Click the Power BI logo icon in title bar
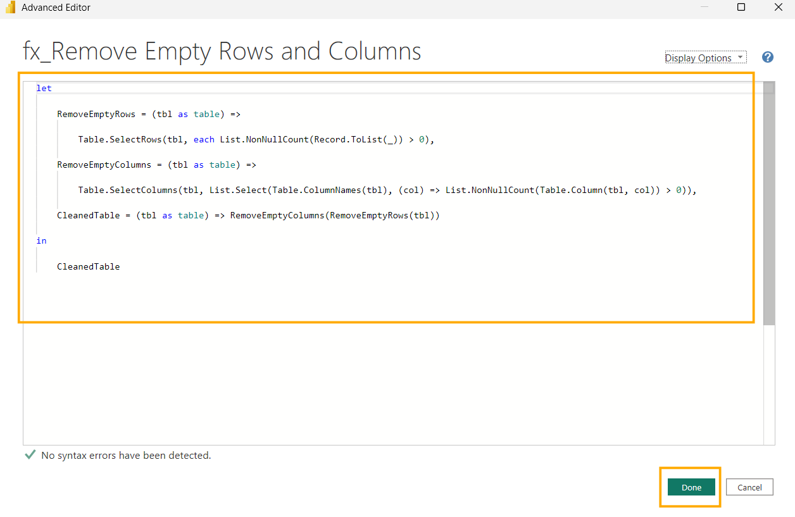 (x=10, y=8)
